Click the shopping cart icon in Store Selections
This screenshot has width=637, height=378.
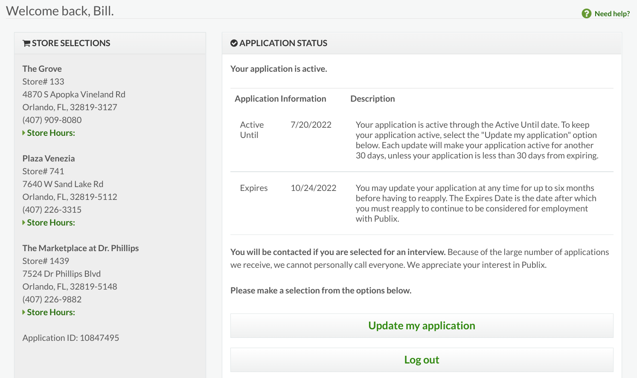point(26,43)
